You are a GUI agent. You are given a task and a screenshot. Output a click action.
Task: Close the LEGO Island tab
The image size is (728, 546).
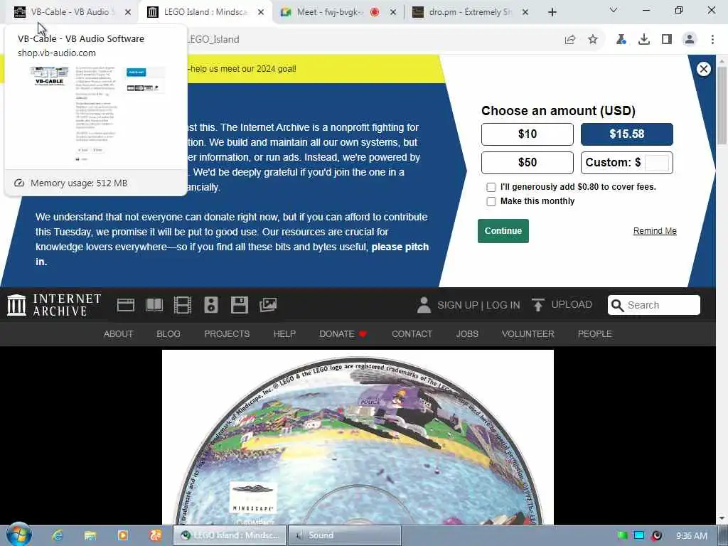click(x=261, y=13)
